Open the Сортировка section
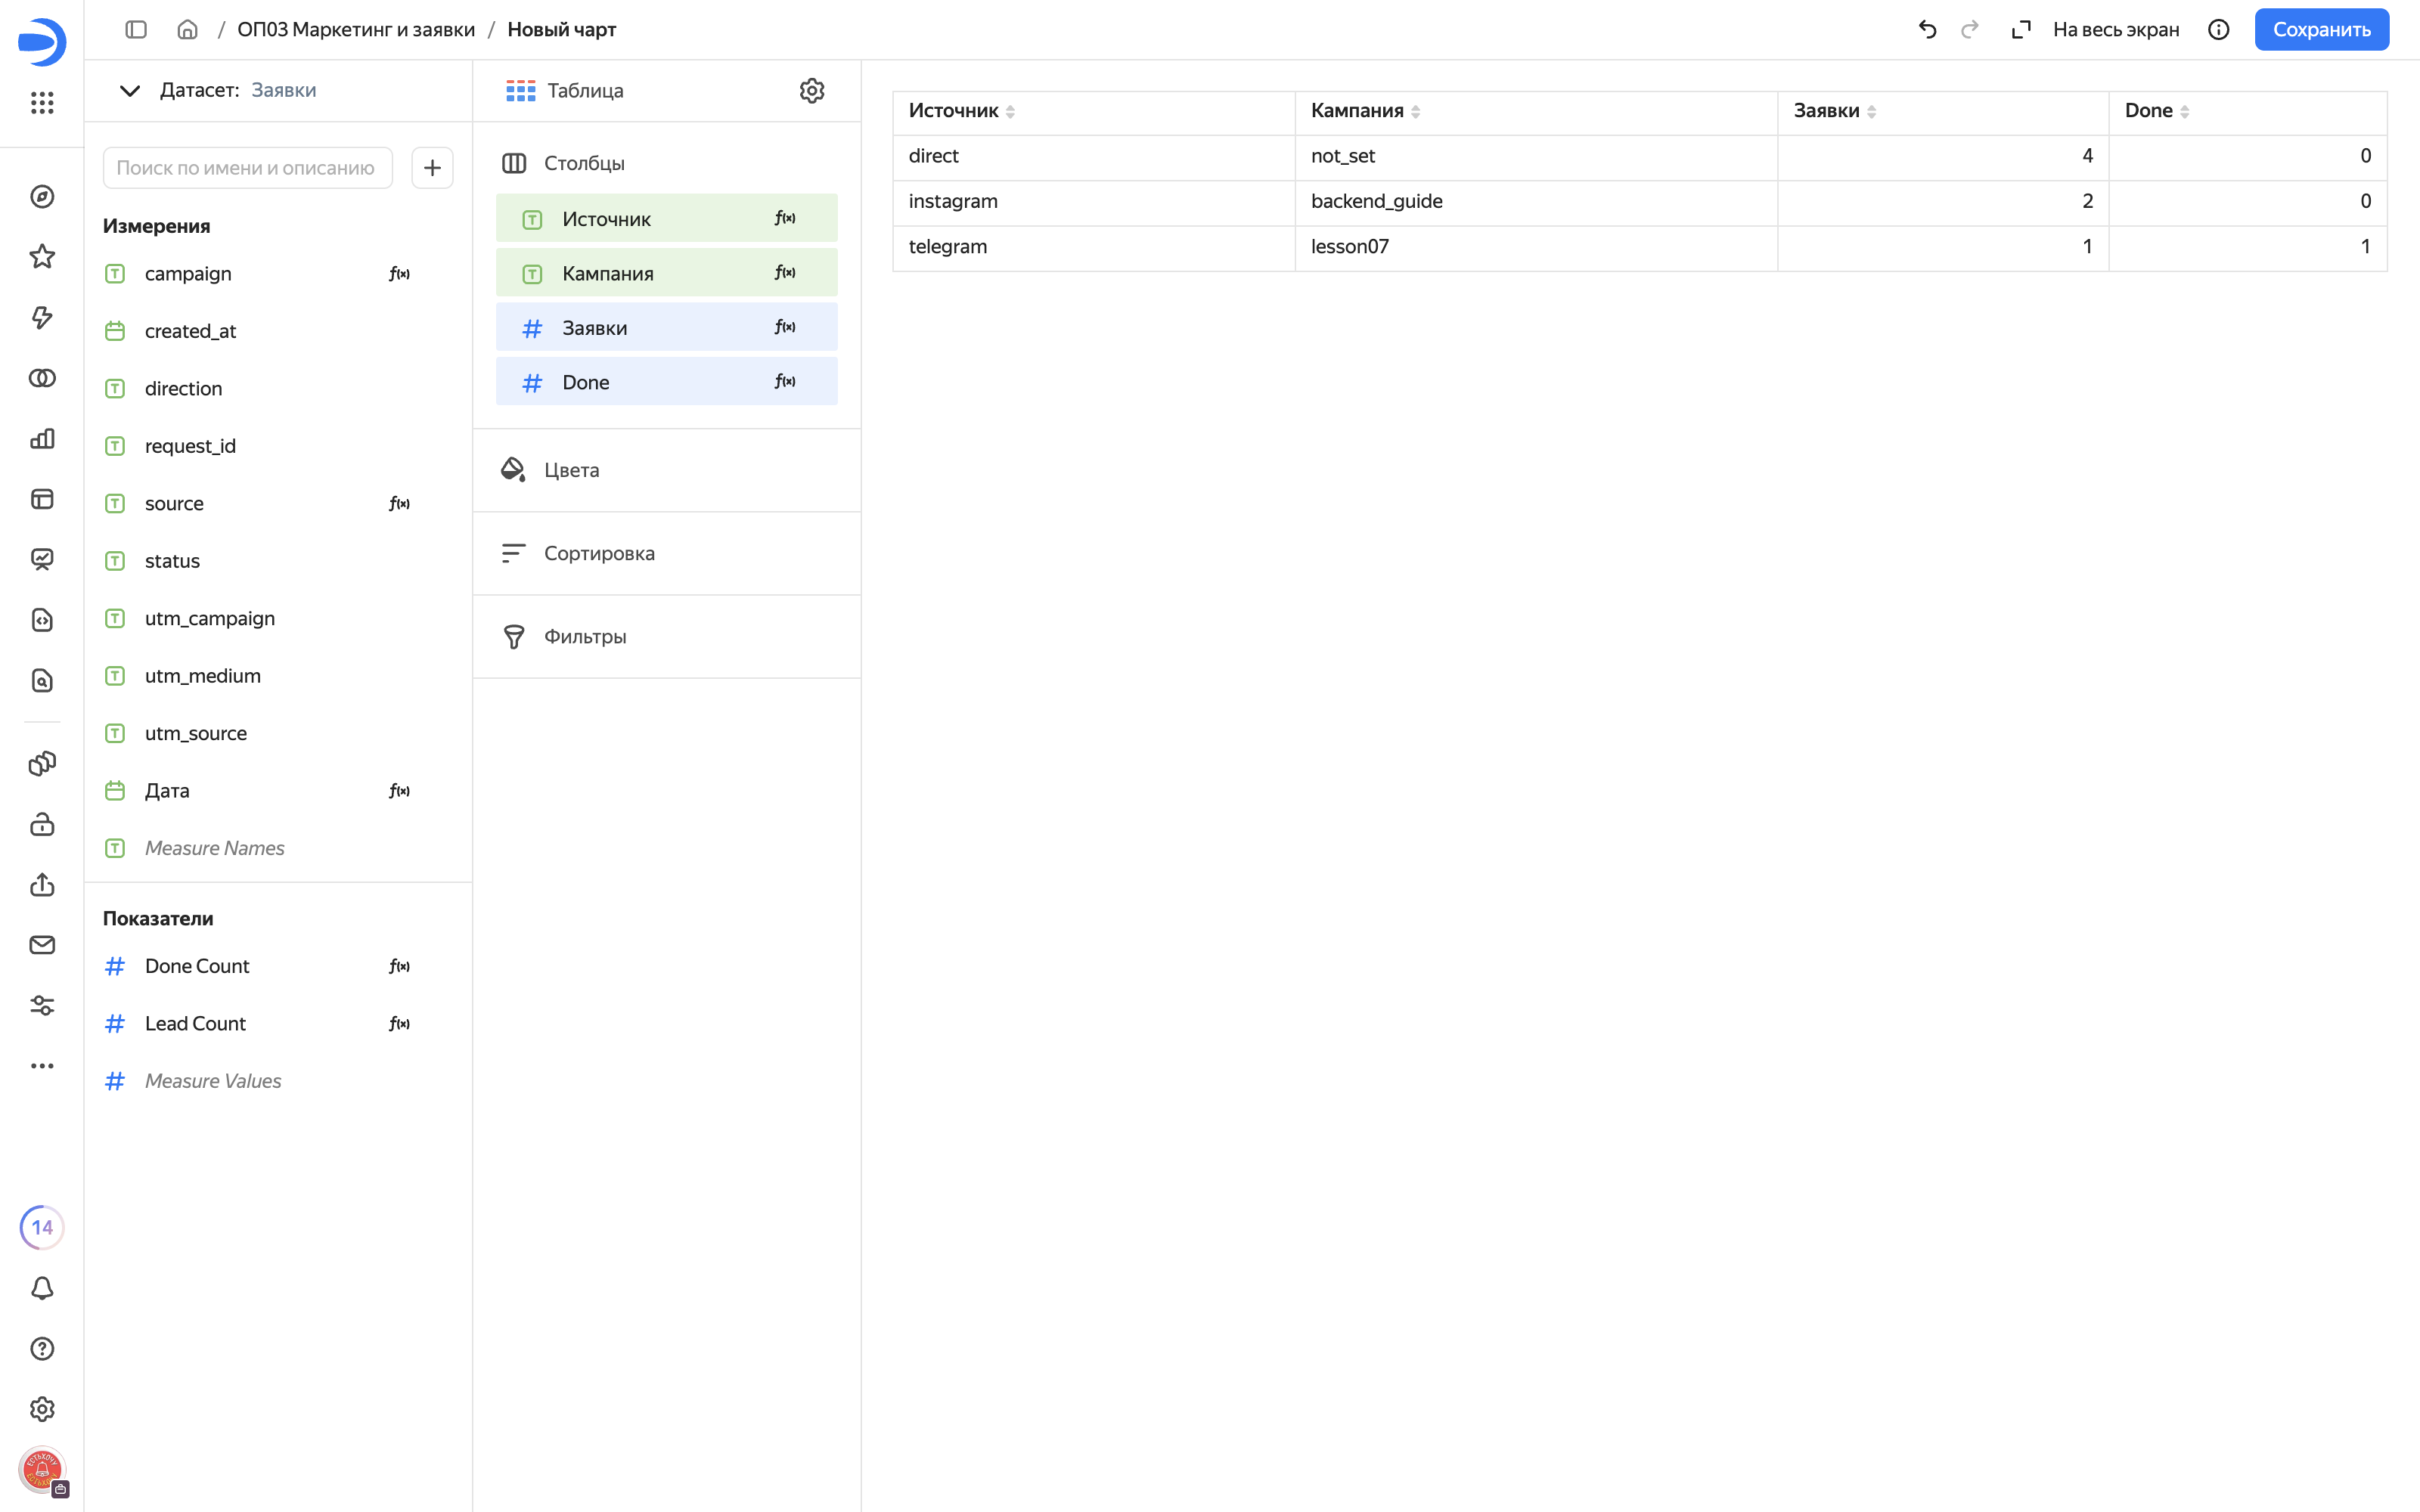2420x1512 pixels. [666, 553]
